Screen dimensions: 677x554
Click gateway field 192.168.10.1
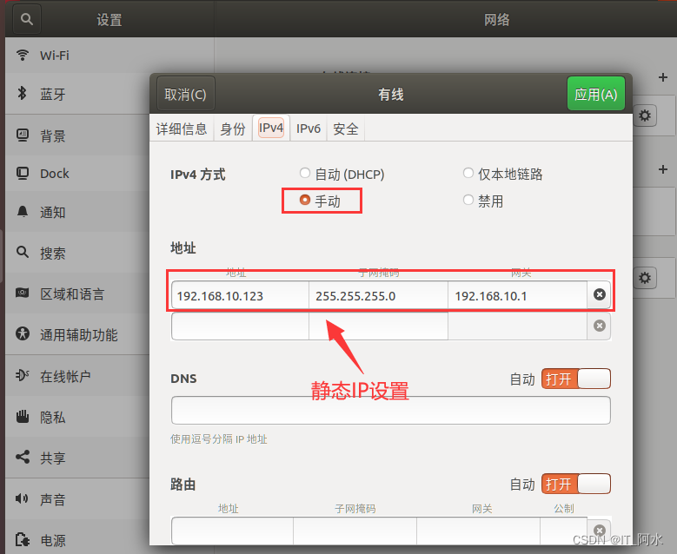[517, 295]
